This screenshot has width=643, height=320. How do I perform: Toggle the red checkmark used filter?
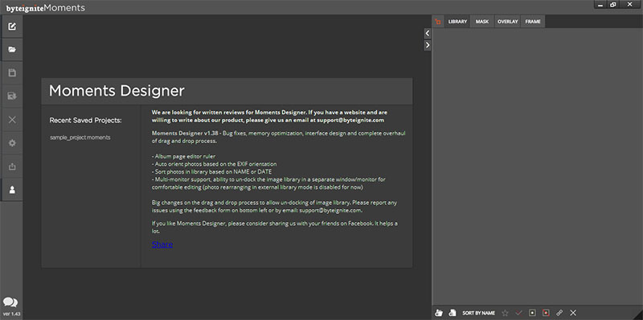518,313
